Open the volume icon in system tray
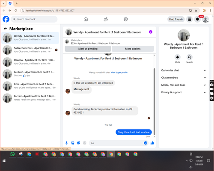Viewport: 214px width, 171px height. 191,167
